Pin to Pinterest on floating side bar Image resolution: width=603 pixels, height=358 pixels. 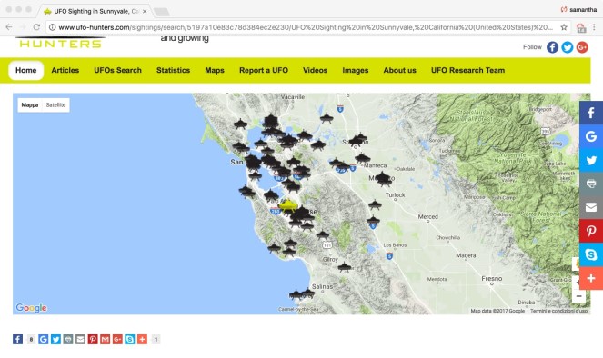click(x=591, y=231)
